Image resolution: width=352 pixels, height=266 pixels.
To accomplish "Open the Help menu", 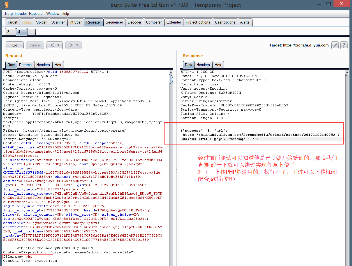I will (x=65, y=13).
